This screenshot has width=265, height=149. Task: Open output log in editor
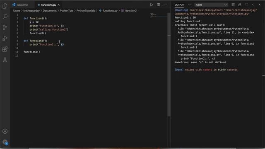[x=247, y=5]
